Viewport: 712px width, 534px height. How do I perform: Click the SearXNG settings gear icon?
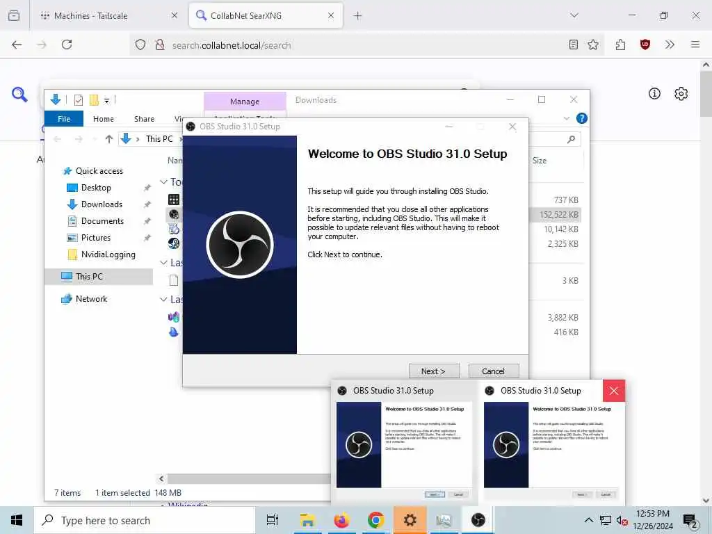click(681, 94)
